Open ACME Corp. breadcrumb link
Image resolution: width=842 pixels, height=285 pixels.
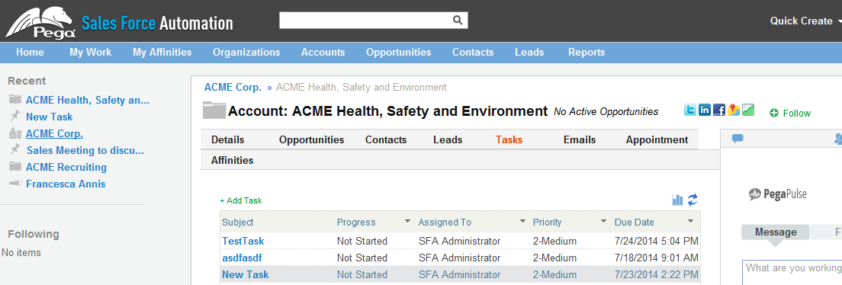click(x=233, y=87)
